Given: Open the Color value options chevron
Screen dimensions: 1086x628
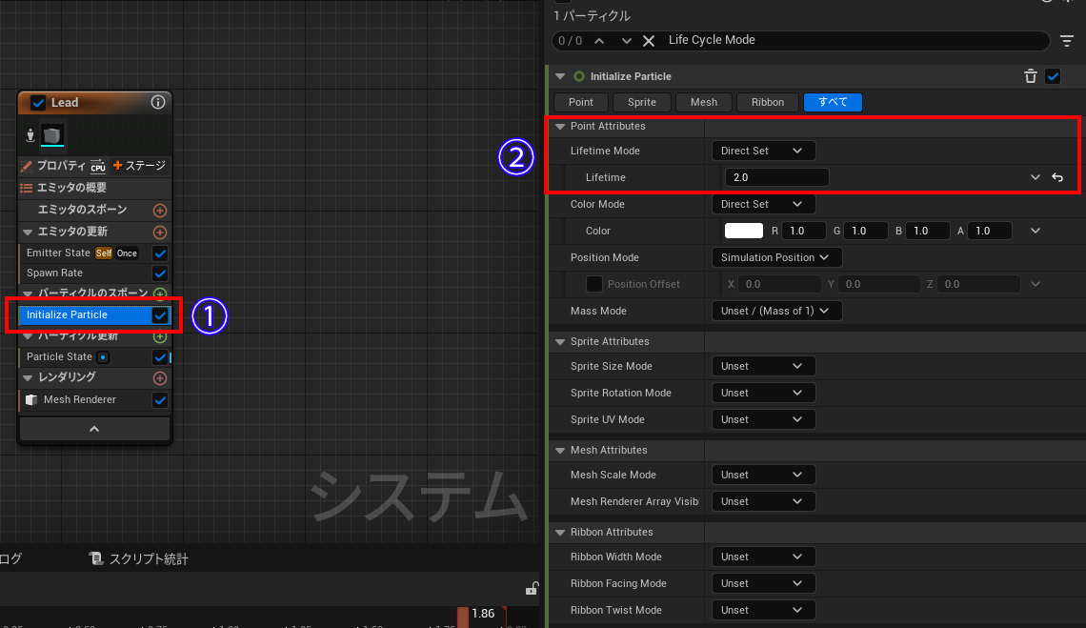Looking at the screenshot, I should pyautogui.click(x=1036, y=231).
